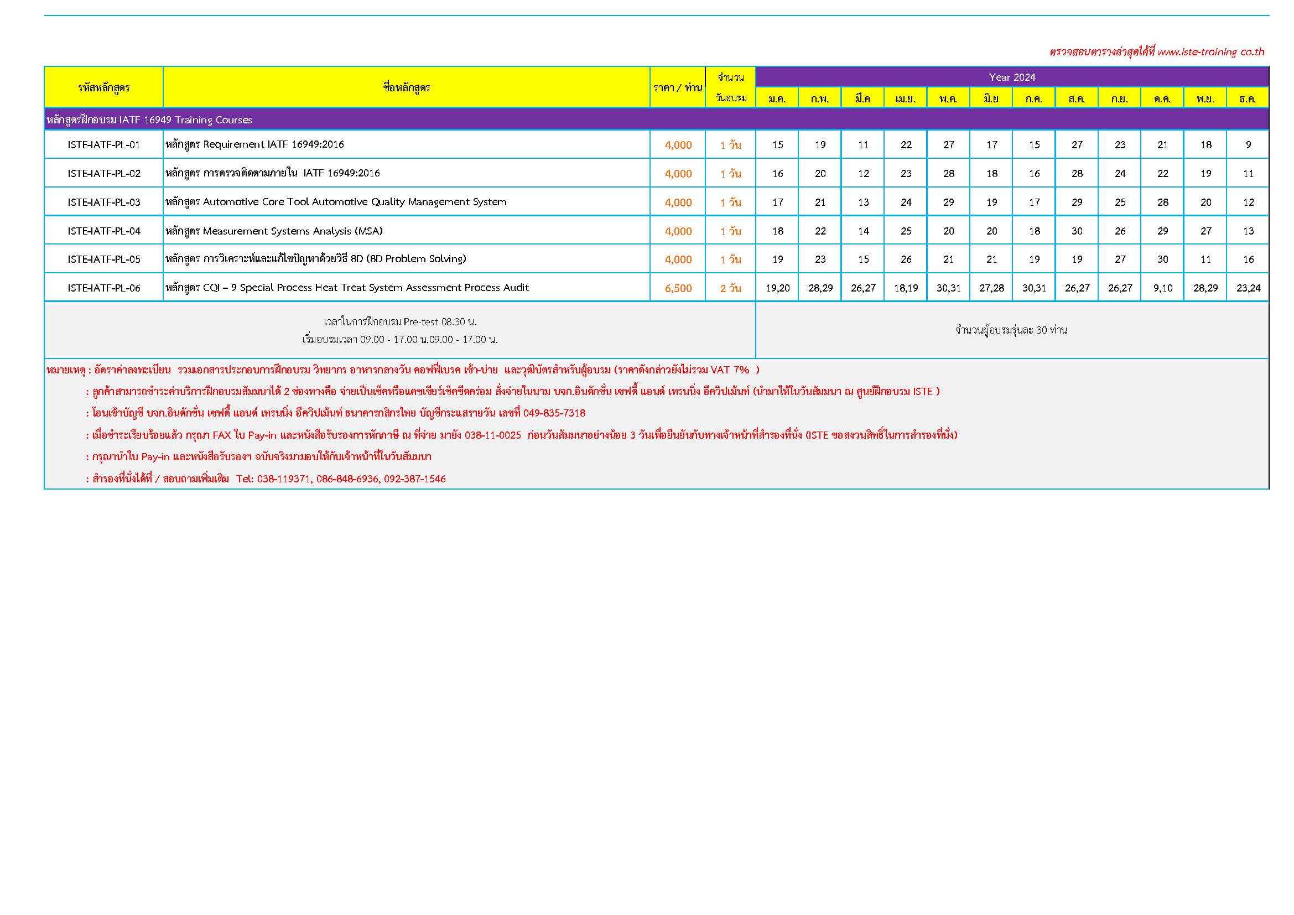Click the ราคา / ท่าน column header
1294x915 pixels.
click(678, 87)
